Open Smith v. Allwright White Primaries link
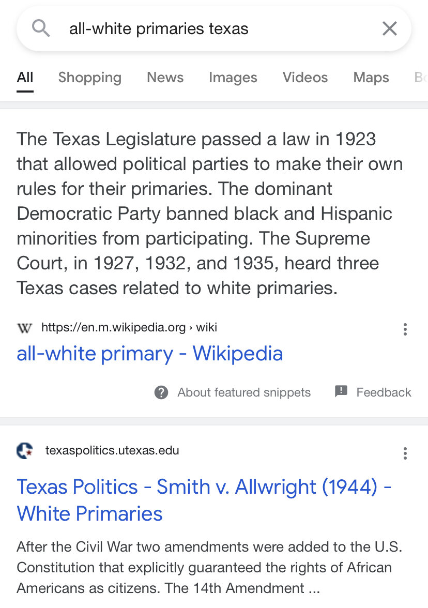428x608 pixels. pyautogui.click(x=204, y=500)
